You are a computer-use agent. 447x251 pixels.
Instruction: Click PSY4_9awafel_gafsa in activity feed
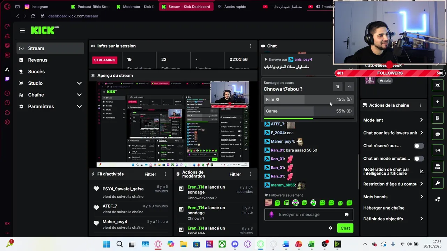[123, 189]
